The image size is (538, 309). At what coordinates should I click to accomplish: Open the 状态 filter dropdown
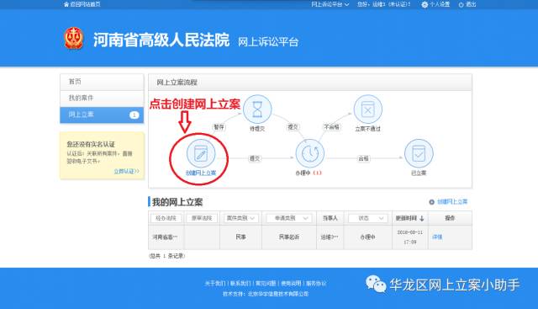(368, 218)
